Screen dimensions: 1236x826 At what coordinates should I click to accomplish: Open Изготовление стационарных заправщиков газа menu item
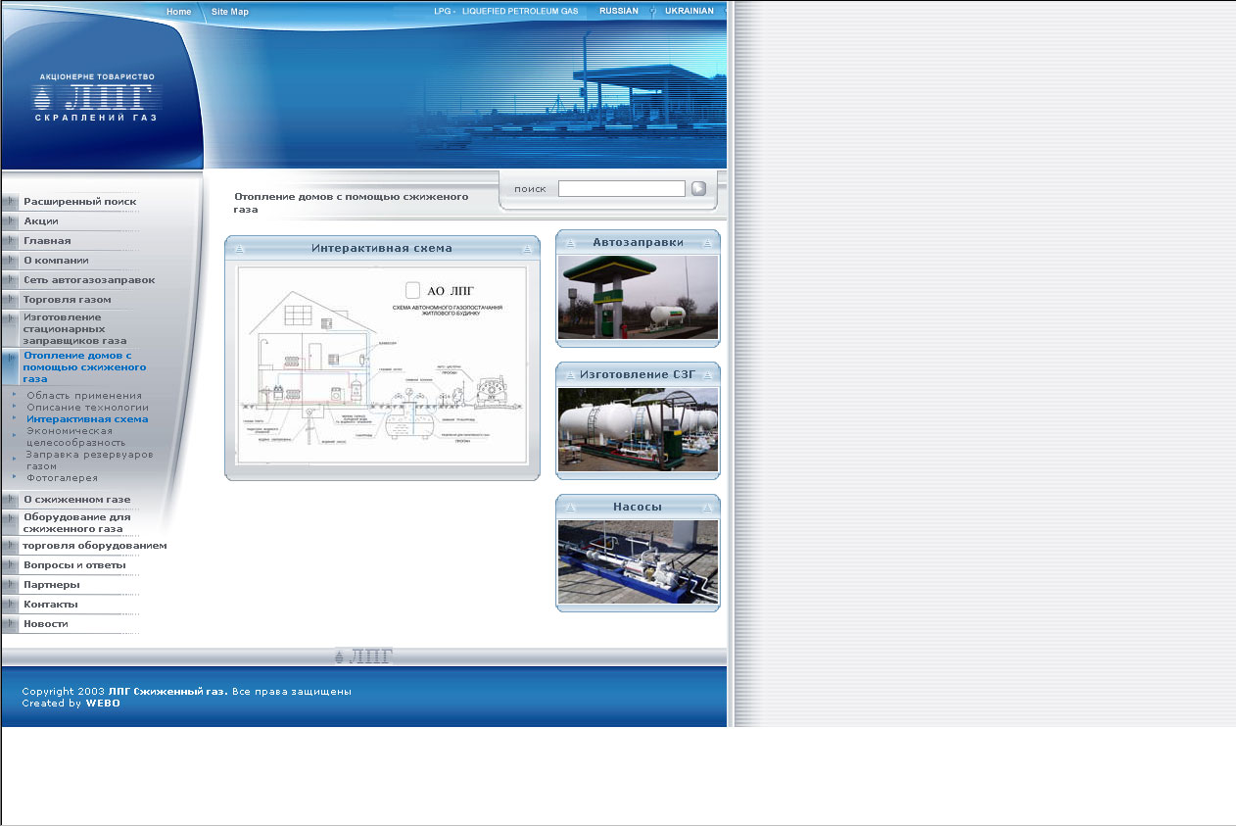[74, 329]
